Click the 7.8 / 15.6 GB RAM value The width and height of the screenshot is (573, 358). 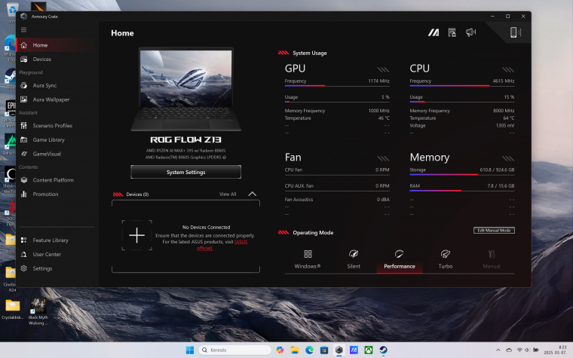tap(501, 186)
